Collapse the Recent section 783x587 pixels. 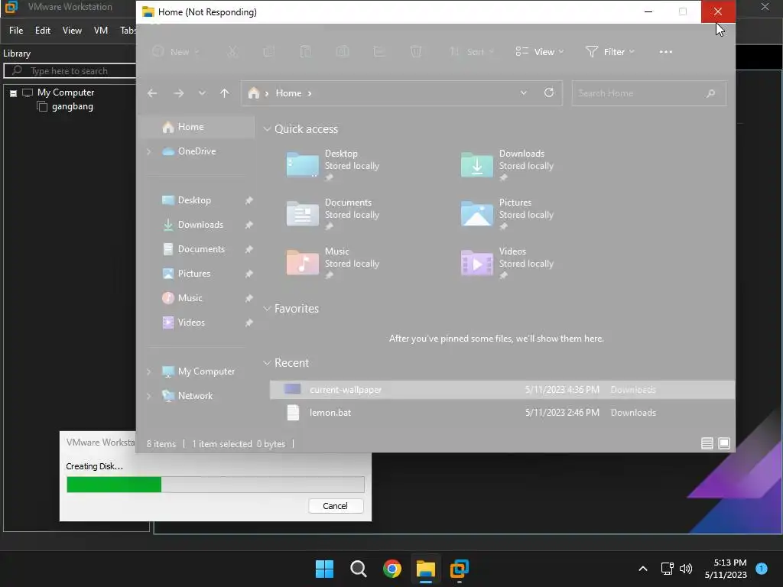267,363
